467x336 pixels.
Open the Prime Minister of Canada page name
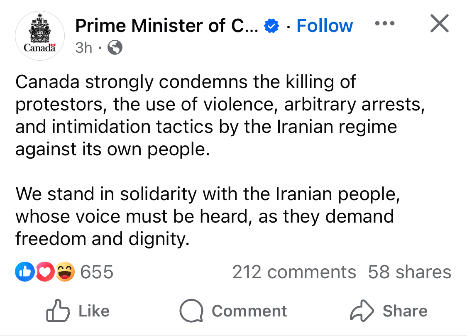[x=167, y=26]
